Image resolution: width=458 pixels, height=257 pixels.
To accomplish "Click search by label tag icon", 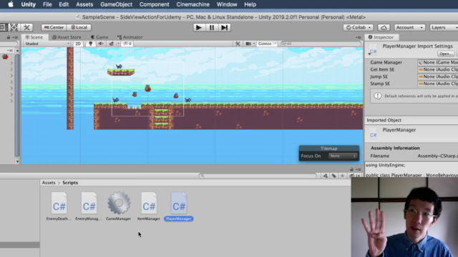I will tap(334, 176).
